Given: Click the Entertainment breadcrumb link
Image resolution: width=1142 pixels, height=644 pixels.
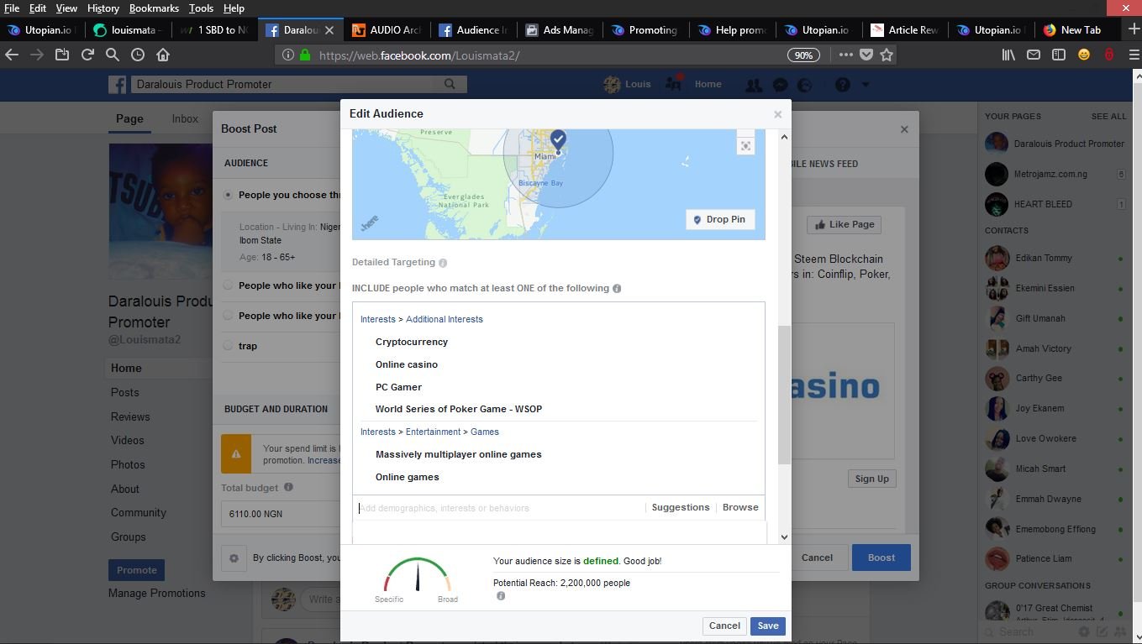Looking at the screenshot, I should (433, 432).
